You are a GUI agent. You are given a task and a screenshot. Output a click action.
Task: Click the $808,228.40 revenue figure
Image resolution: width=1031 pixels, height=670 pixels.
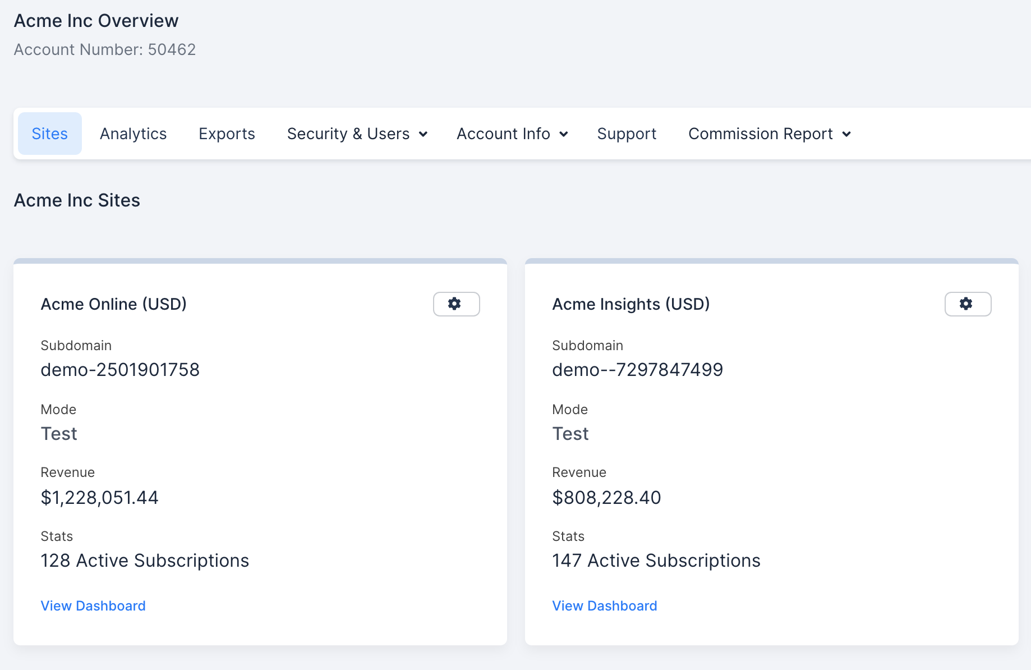tap(606, 498)
